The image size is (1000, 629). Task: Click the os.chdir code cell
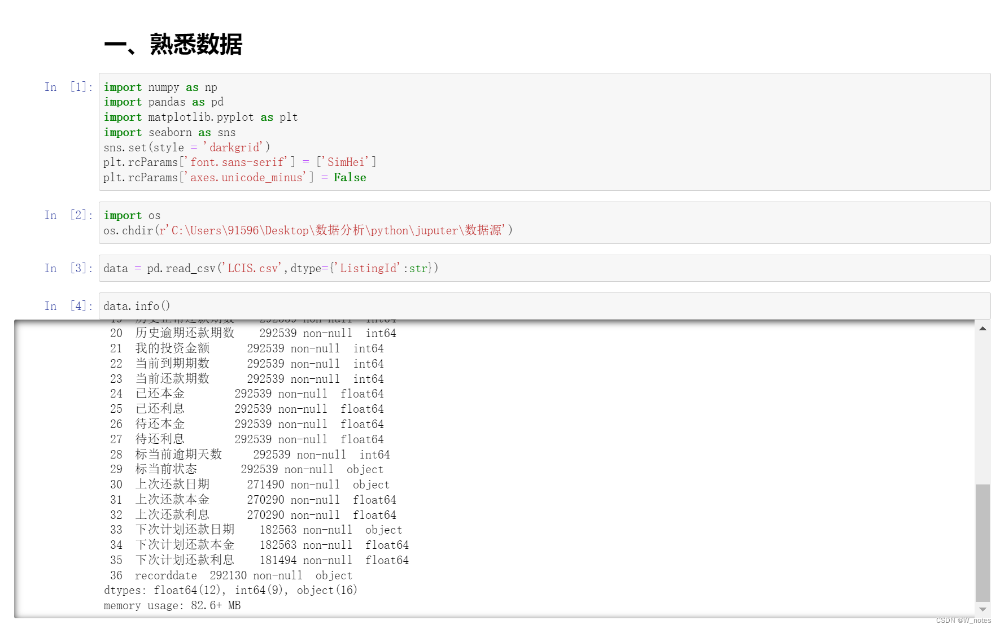coord(544,223)
